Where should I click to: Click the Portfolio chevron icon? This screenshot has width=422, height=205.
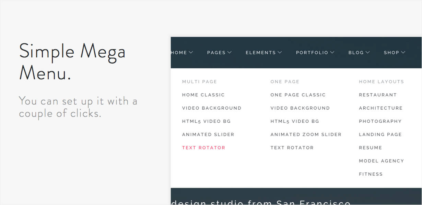tap(332, 52)
